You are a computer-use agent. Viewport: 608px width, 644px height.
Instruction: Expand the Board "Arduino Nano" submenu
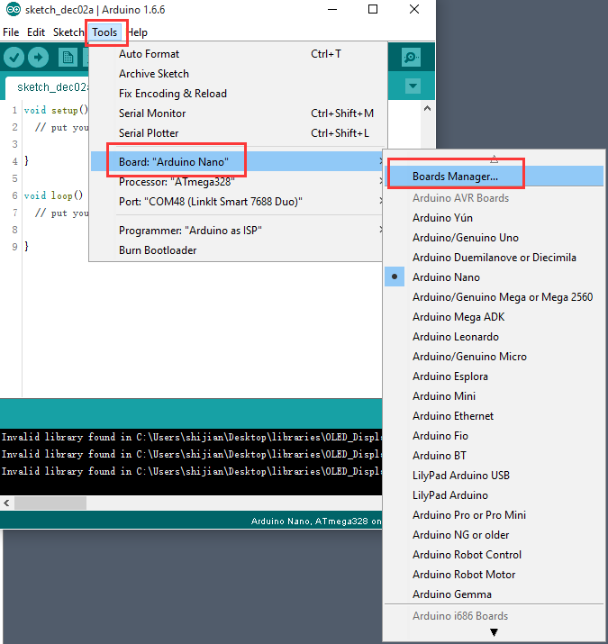click(237, 161)
